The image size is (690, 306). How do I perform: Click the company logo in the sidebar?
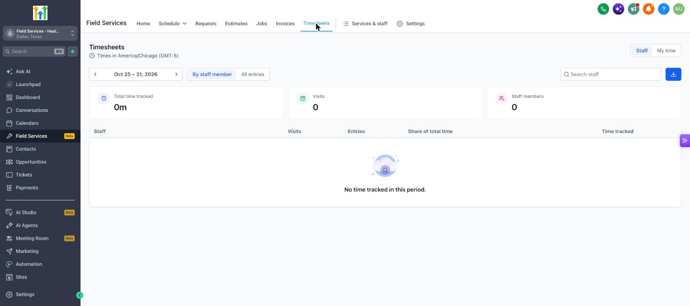[40, 13]
